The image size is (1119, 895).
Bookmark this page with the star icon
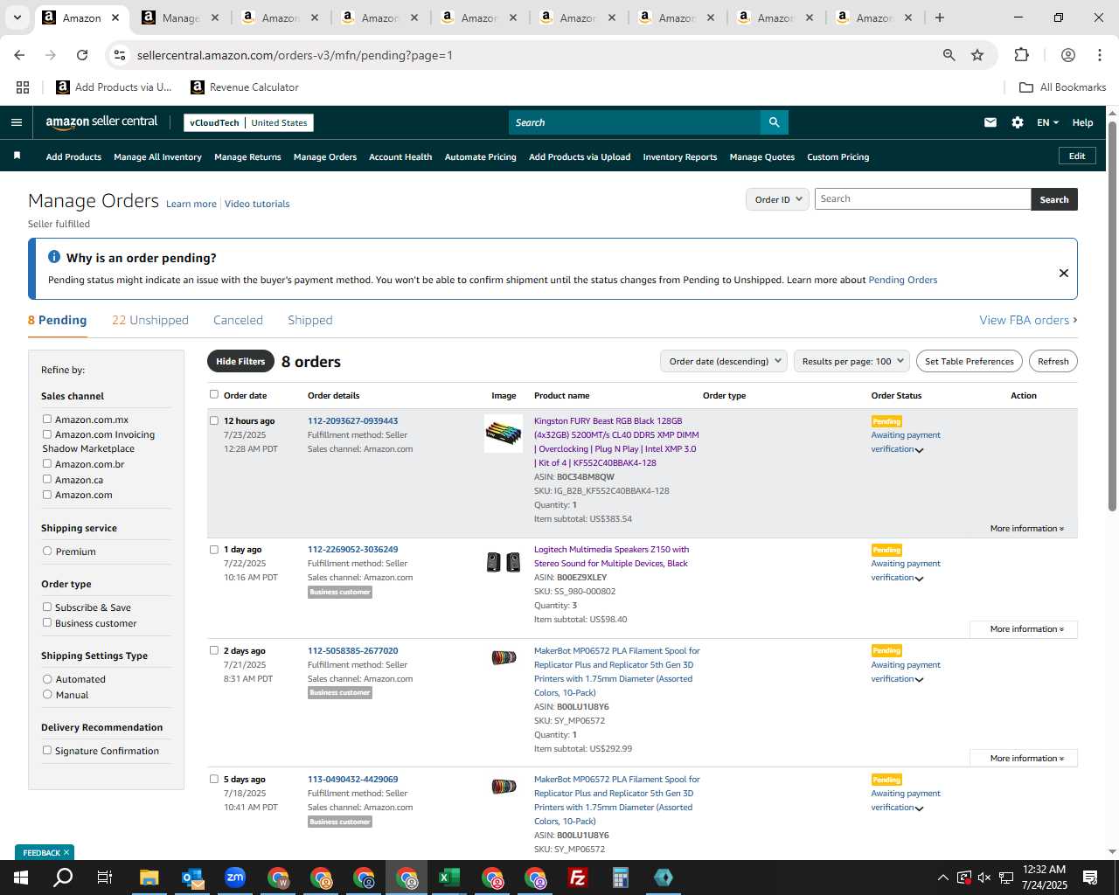977,55
